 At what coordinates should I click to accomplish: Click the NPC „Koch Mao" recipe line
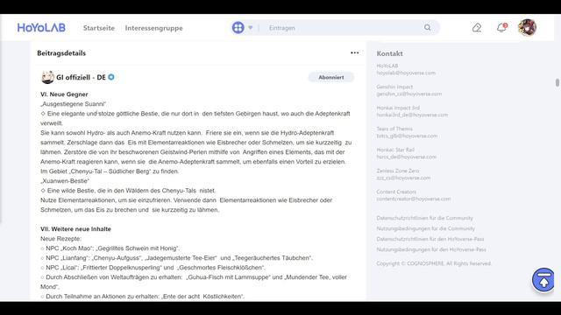coord(110,248)
